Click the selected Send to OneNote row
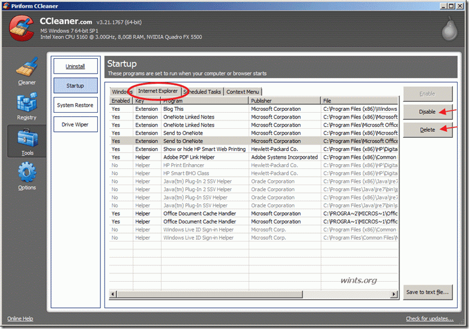Image resolution: width=469 pixels, height=329 pixels. coord(253,141)
